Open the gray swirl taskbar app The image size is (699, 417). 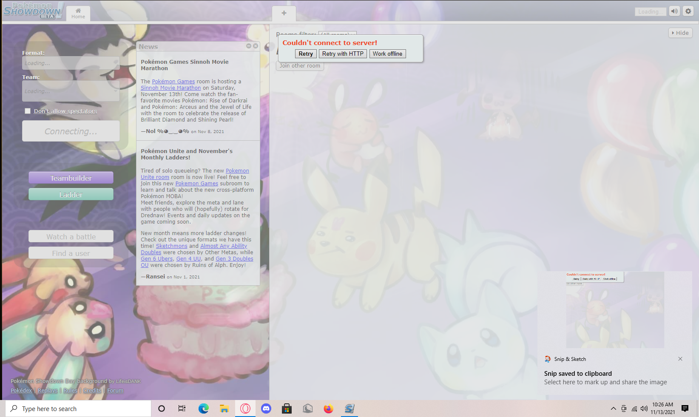tap(308, 408)
